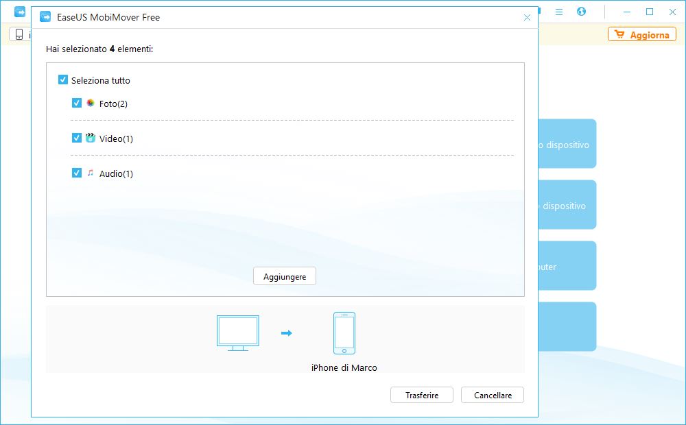The image size is (686, 425).
Task: Click the Hai selezionato 4 elementi text
Action: click(x=99, y=49)
